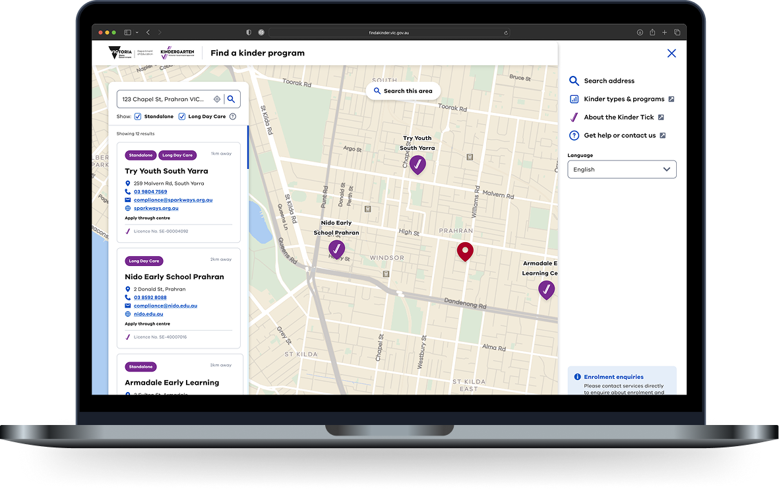Viewport: 779px width, 491px height.
Task: Call Nido Early School on 03 8592 8088
Action: (x=150, y=297)
